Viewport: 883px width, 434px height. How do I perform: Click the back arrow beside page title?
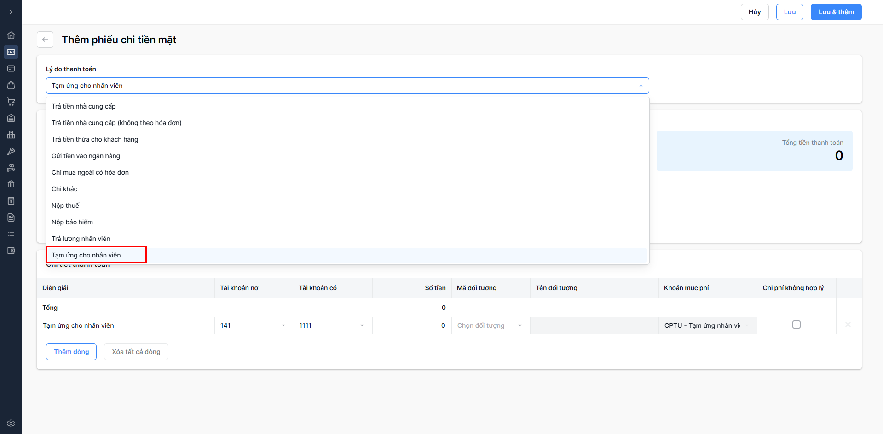pyautogui.click(x=45, y=40)
